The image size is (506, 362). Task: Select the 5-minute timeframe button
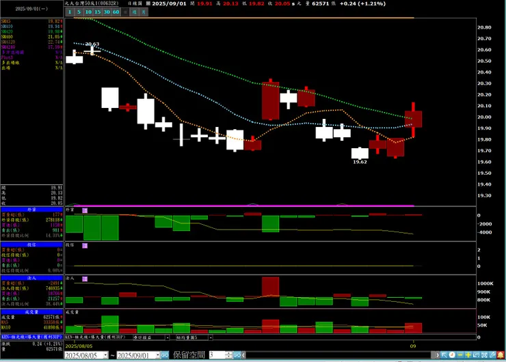79,12
